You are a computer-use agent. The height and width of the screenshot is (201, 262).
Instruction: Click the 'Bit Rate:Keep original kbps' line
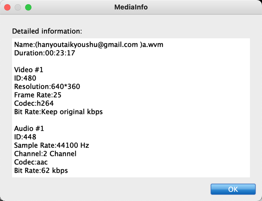coord(58,112)
